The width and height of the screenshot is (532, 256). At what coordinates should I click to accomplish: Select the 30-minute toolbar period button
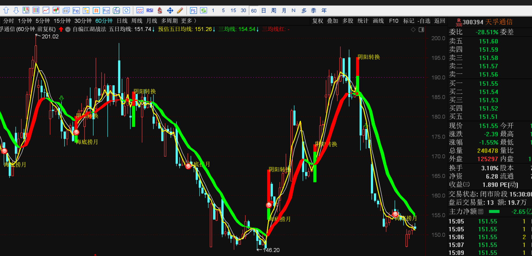[243, 10]
